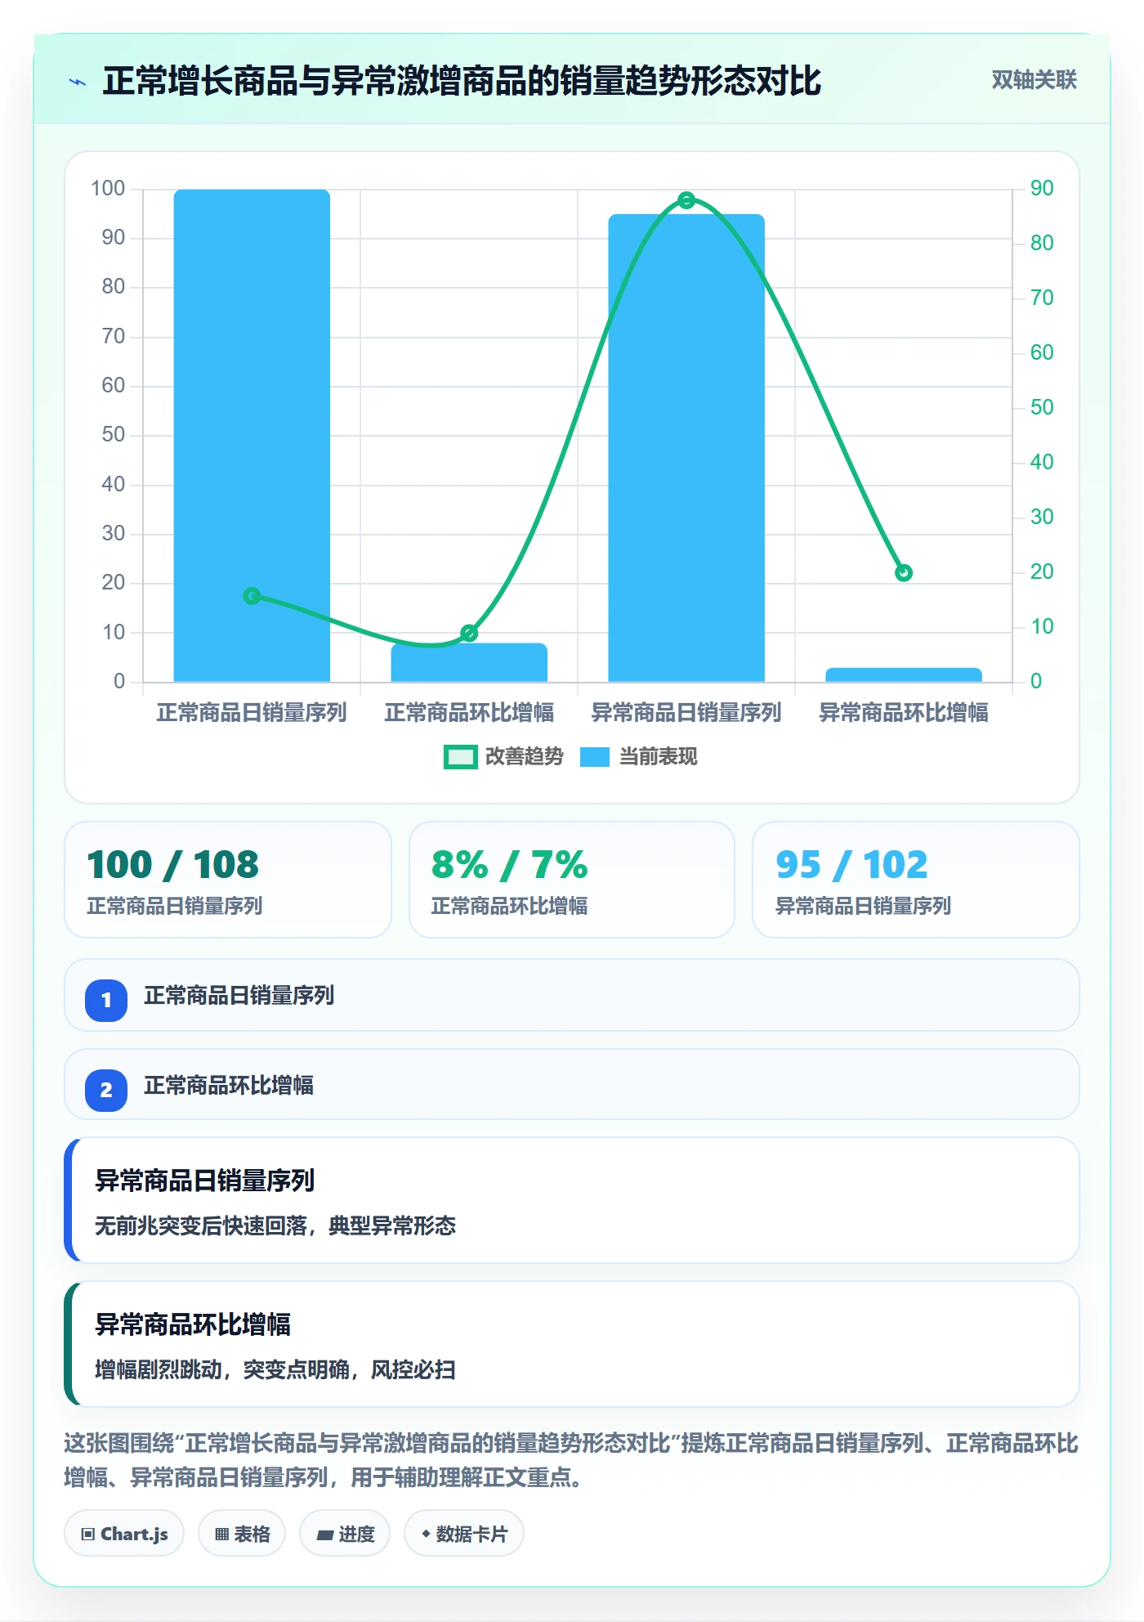Click x-axis label 异常商品环比增幅
1144x1622 pixels.
[x=904, y=713]
